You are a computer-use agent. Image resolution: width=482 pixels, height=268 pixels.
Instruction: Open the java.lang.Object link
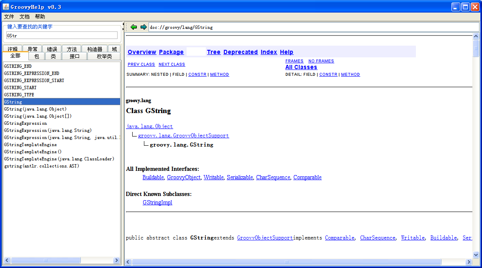[149, 126]
